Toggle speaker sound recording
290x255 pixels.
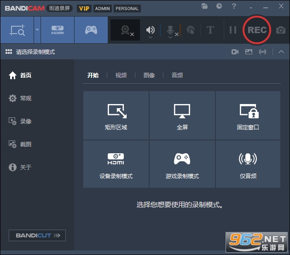coord(151,29)
